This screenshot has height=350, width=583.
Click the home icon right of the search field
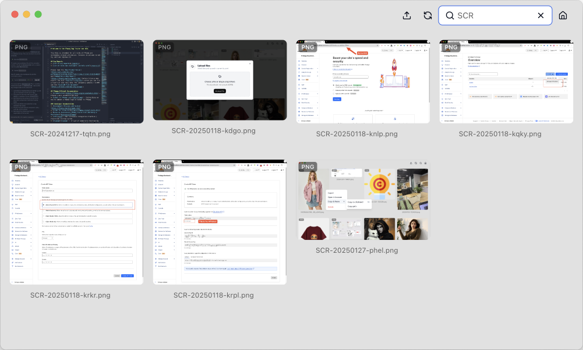click(563, 15)
